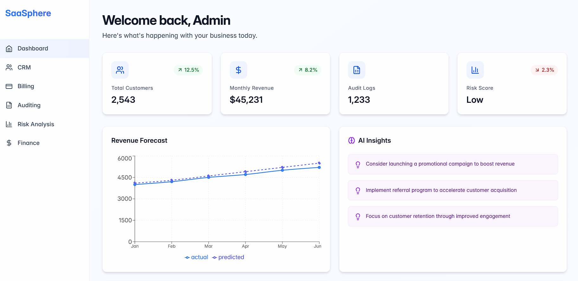
Task: Click the Audit Logs label
Action: coord(362,88)
